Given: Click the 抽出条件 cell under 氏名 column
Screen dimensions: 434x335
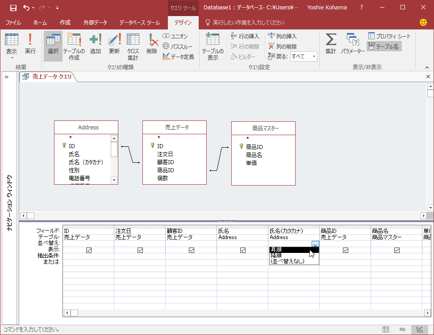Looking at the screenshot, I should coord(242,256).
